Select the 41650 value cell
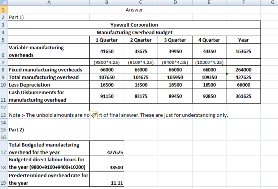The image size is (278, 189). [x=107, y=51]
